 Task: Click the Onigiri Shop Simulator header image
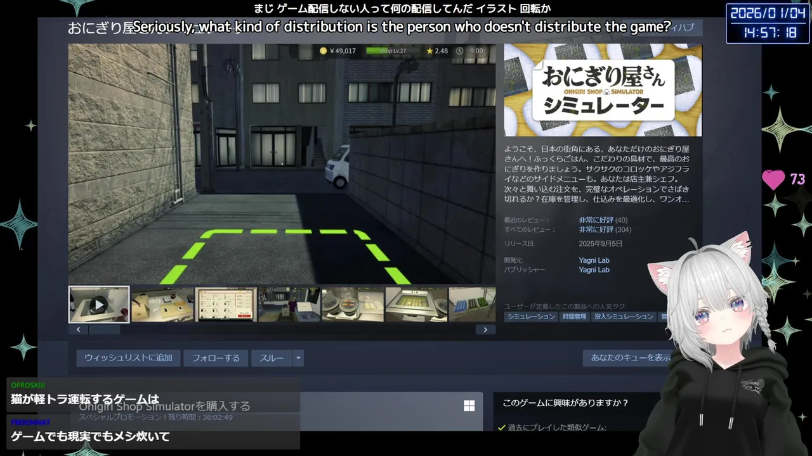(603, 90)
